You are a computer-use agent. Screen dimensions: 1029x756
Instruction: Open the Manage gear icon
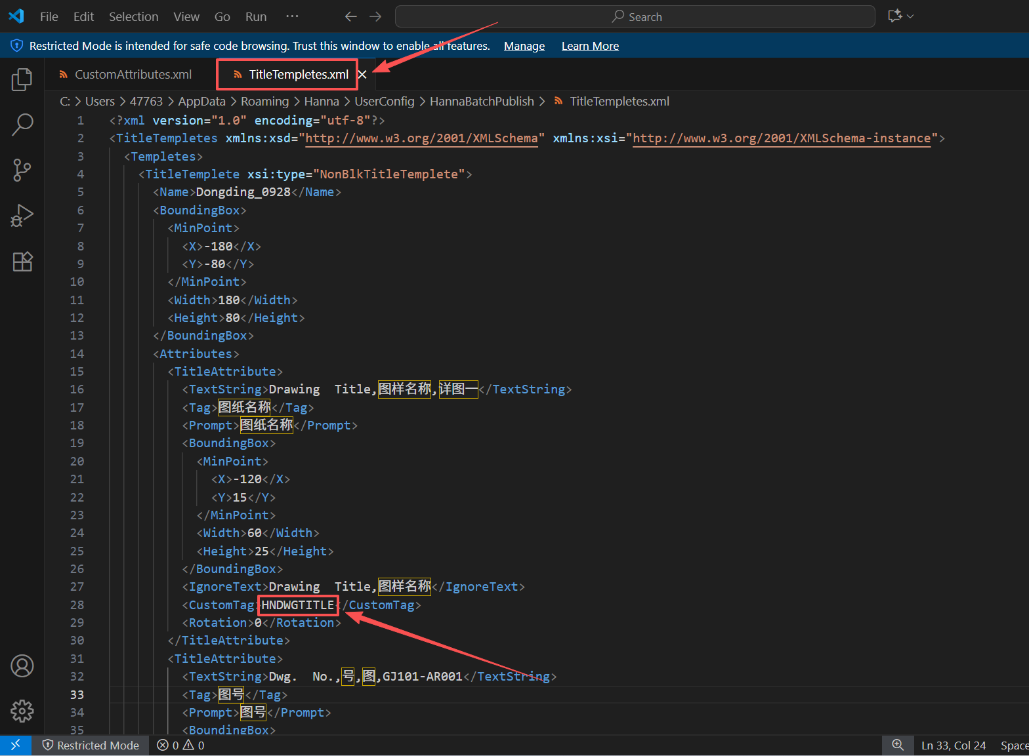click(x=22, y=711)
